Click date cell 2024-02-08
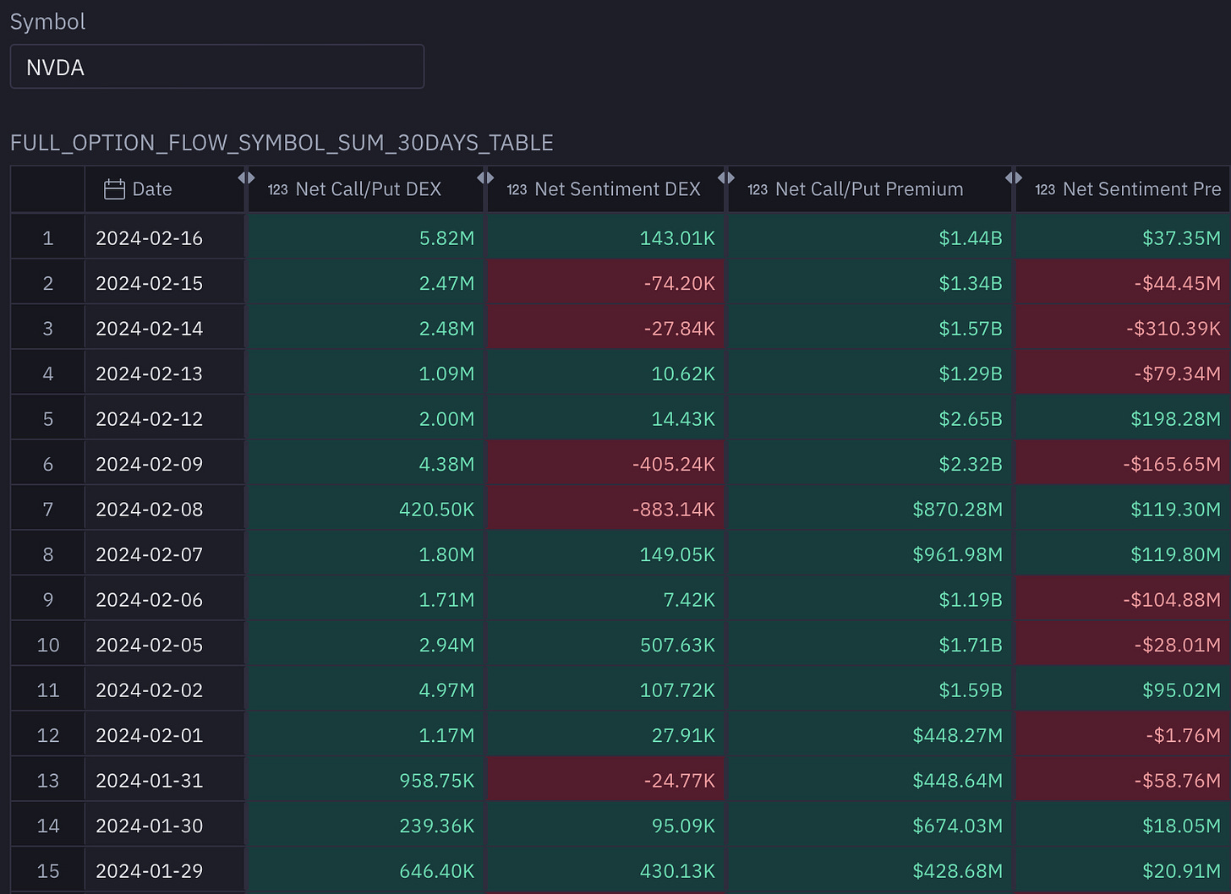Viewport: 1231px width, 894px height. pyautogui.click(x=165, y=510)
